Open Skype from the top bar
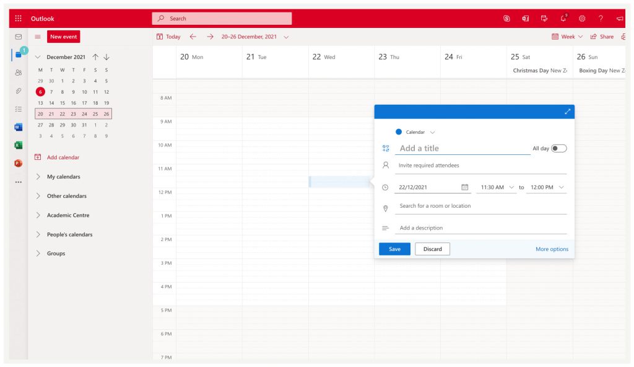Viewport: 634px width, 367px height. tap(507, 19)
